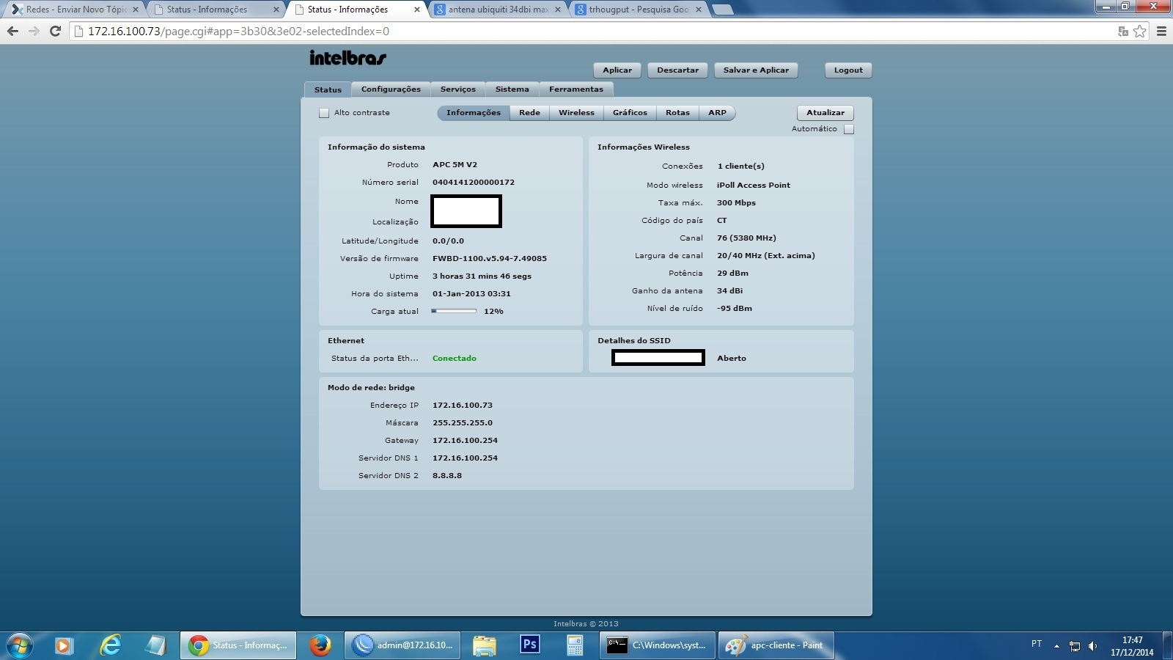
Task: Open the Wireless sub-tab
Action: point(576,113)
